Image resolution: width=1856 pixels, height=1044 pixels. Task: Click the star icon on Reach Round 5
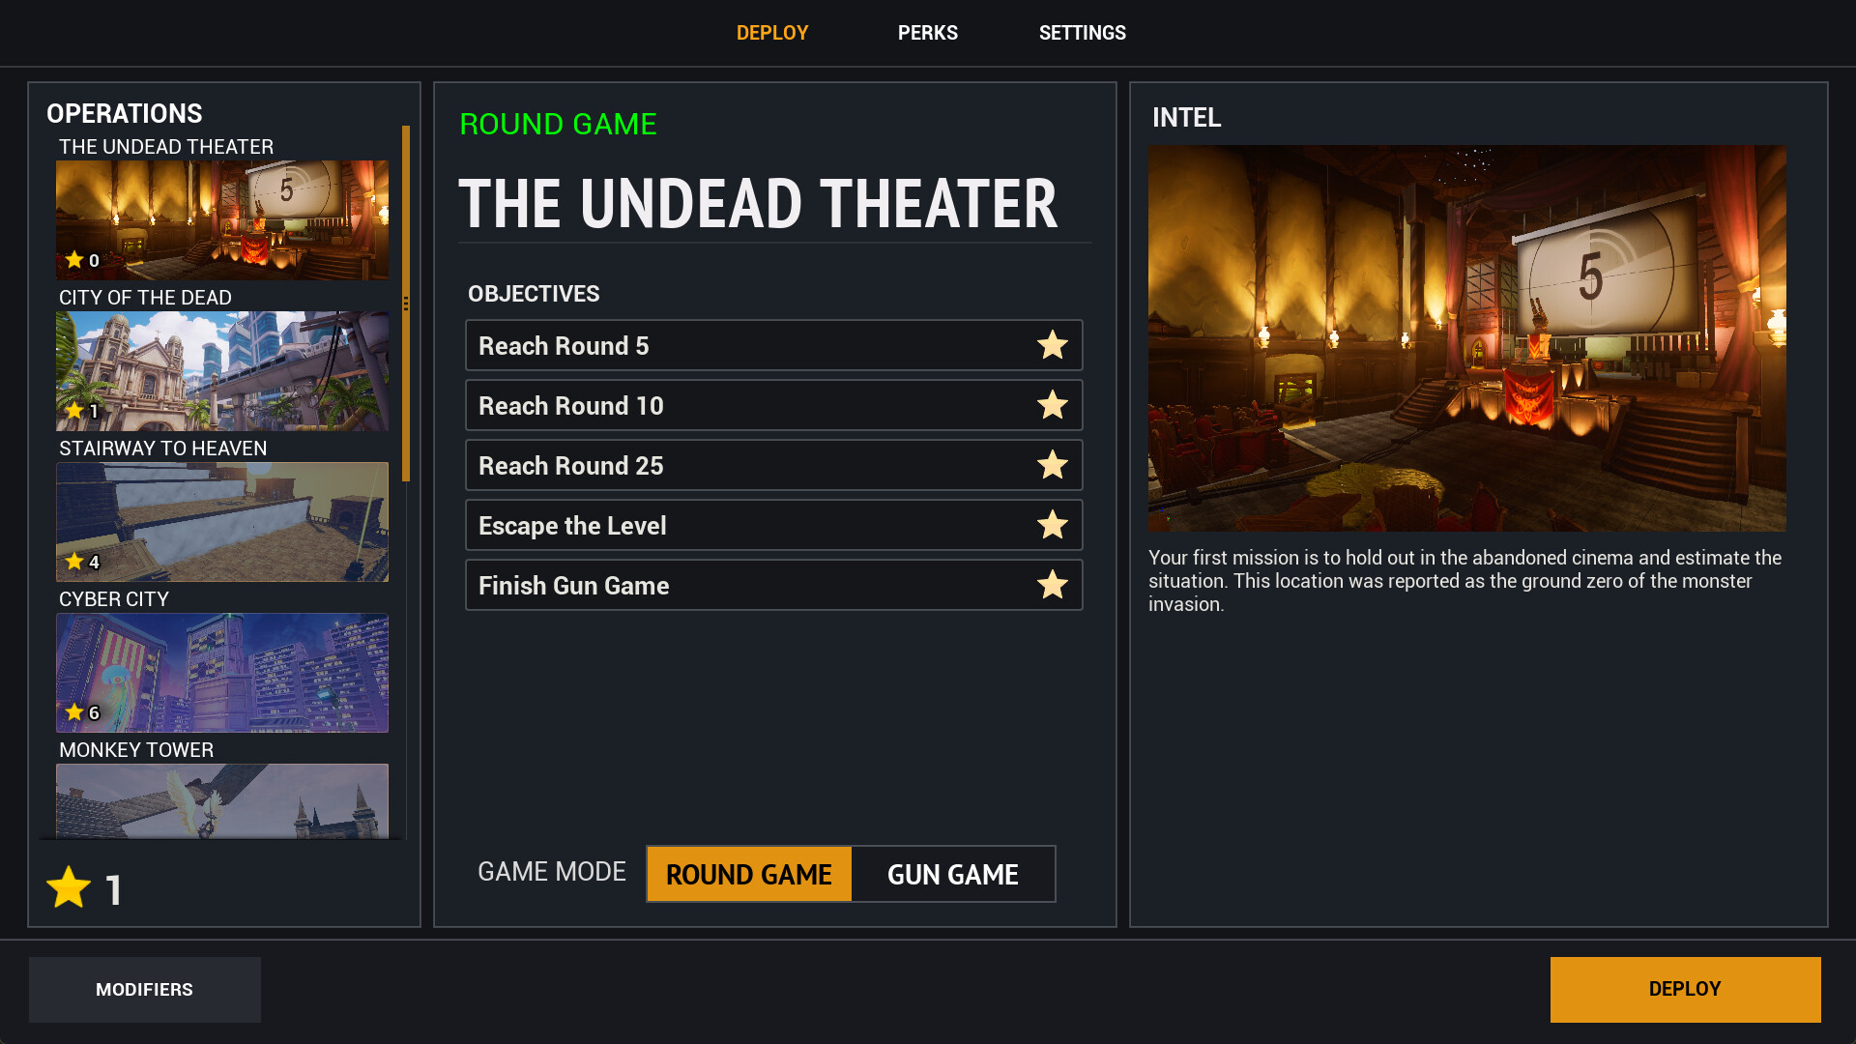[x=1053, y=345]
